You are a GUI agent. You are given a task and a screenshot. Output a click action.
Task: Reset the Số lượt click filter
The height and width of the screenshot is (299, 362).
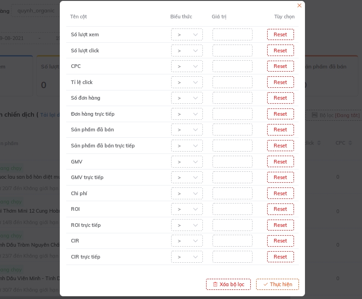[x=280, y=51]
